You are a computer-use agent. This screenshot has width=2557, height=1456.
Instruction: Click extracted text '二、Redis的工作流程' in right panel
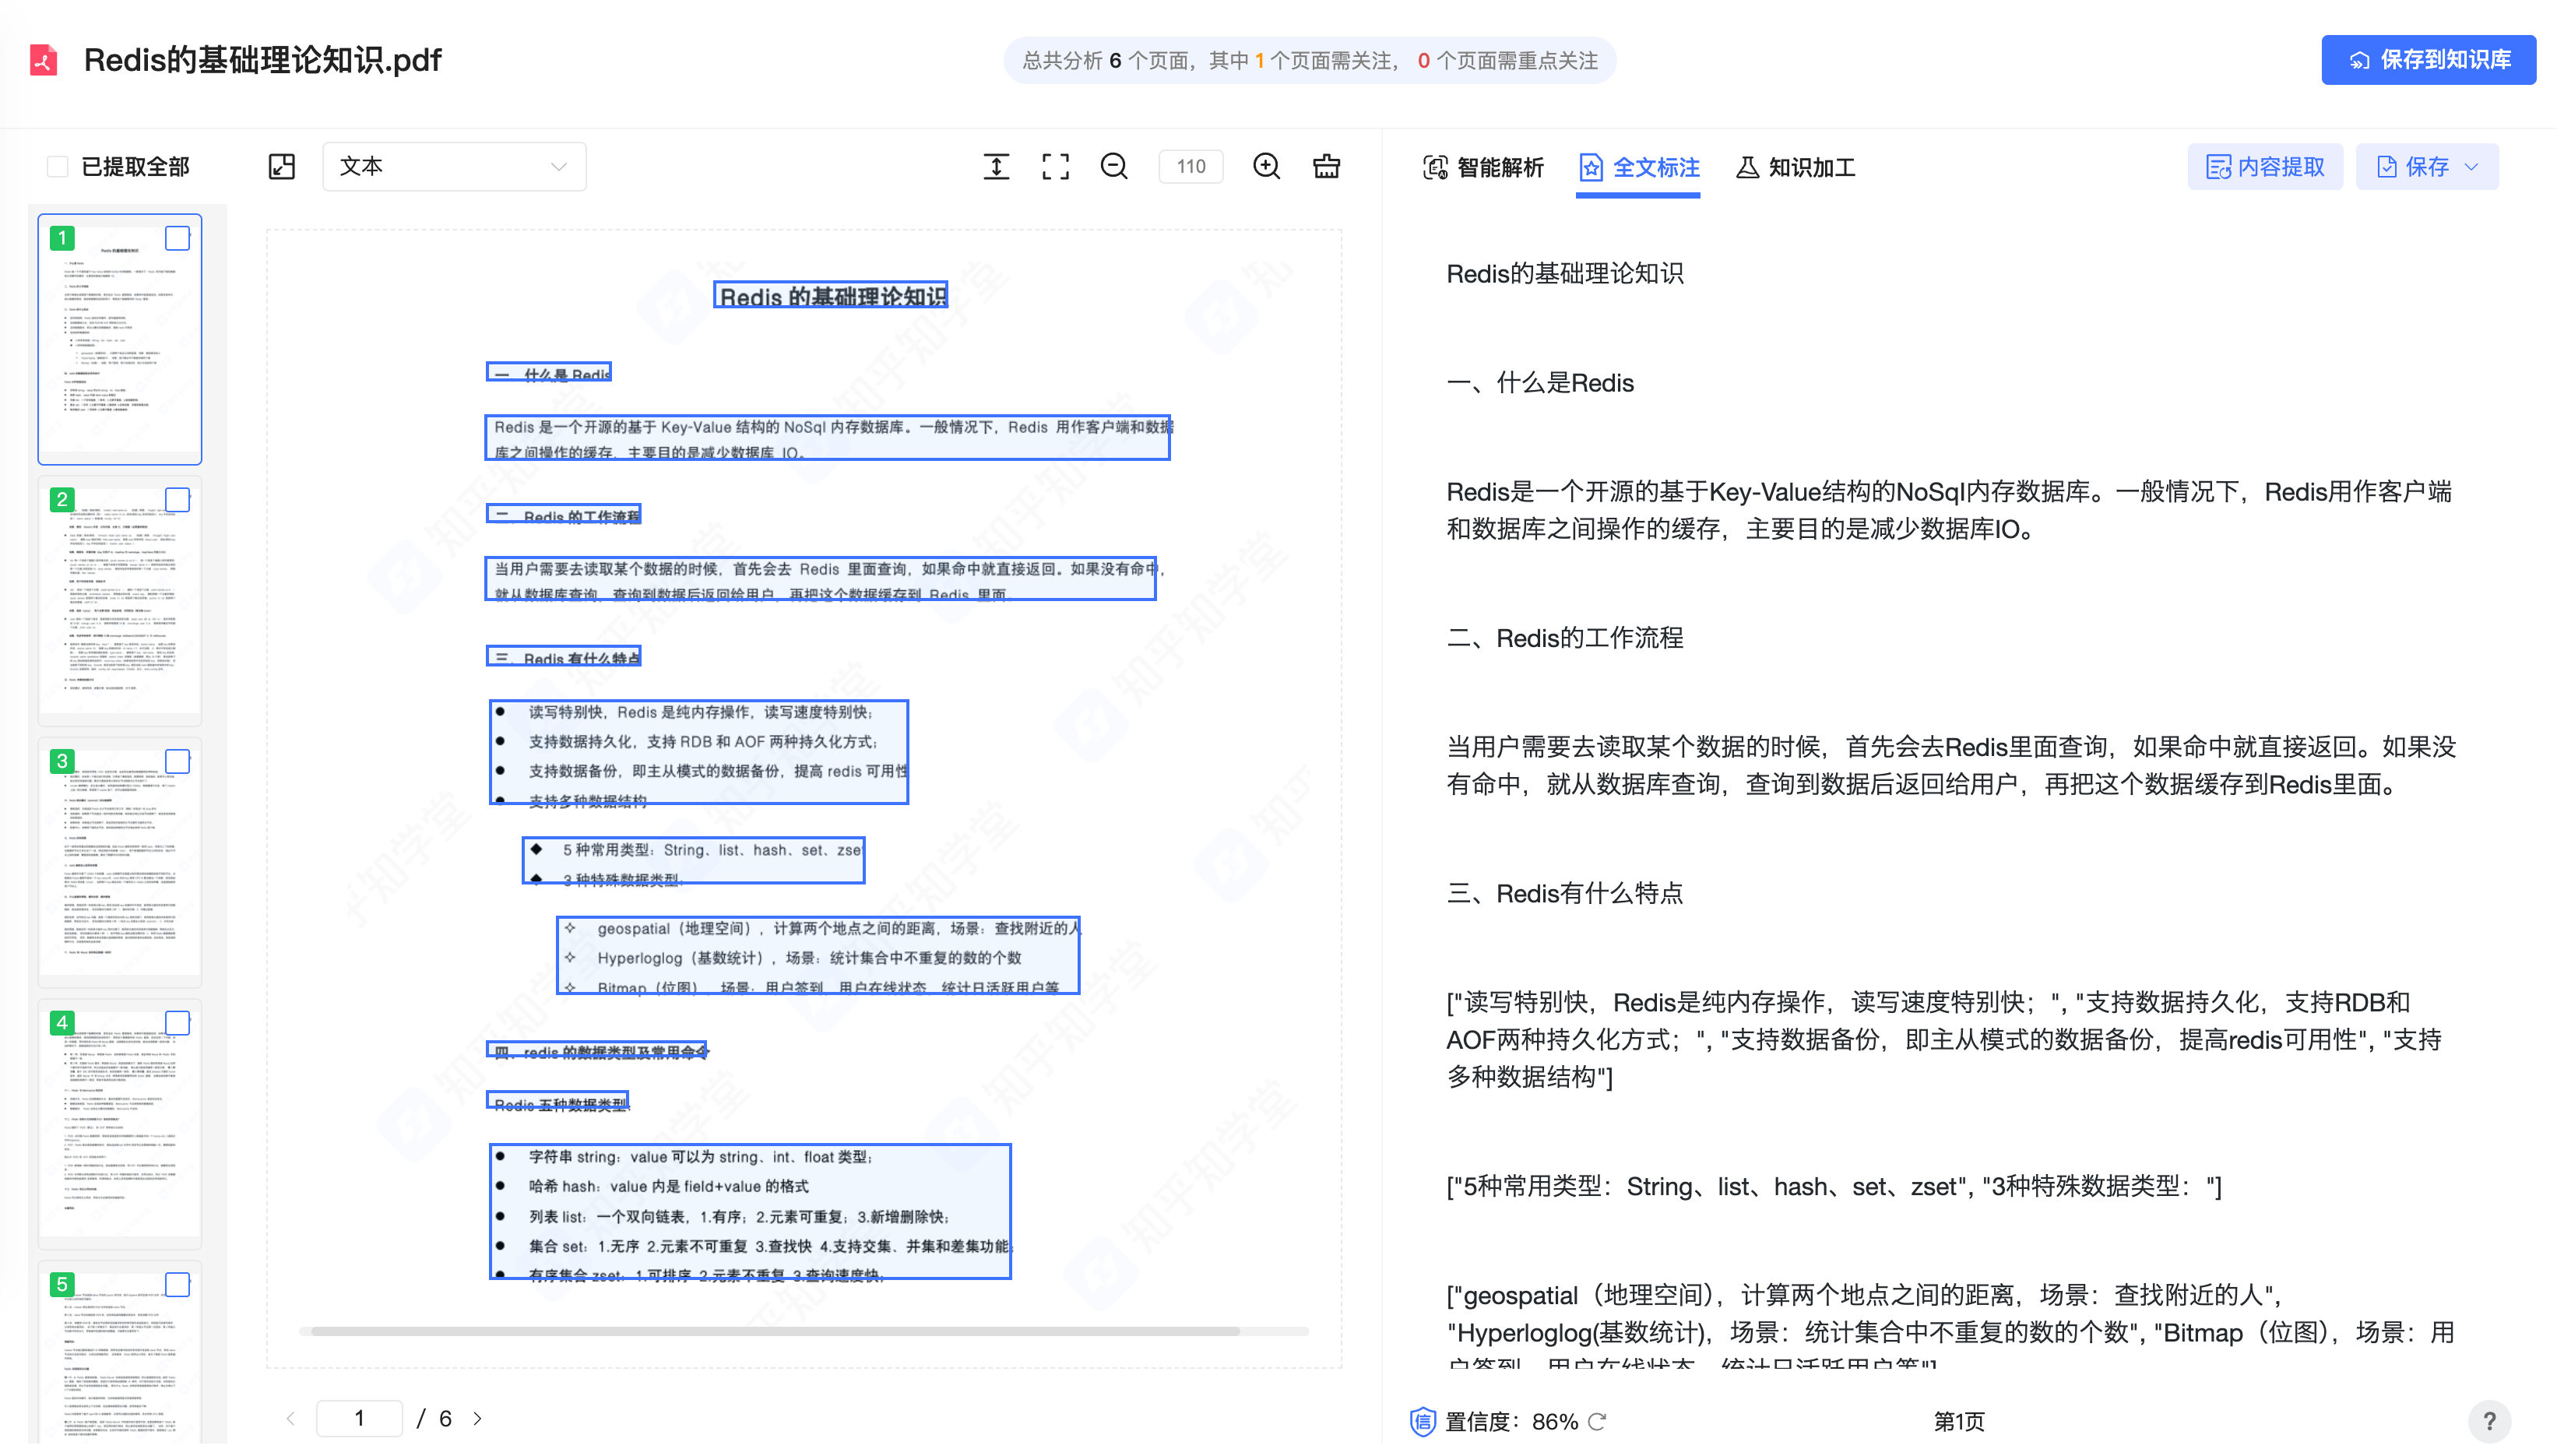tap(1565, 638)
